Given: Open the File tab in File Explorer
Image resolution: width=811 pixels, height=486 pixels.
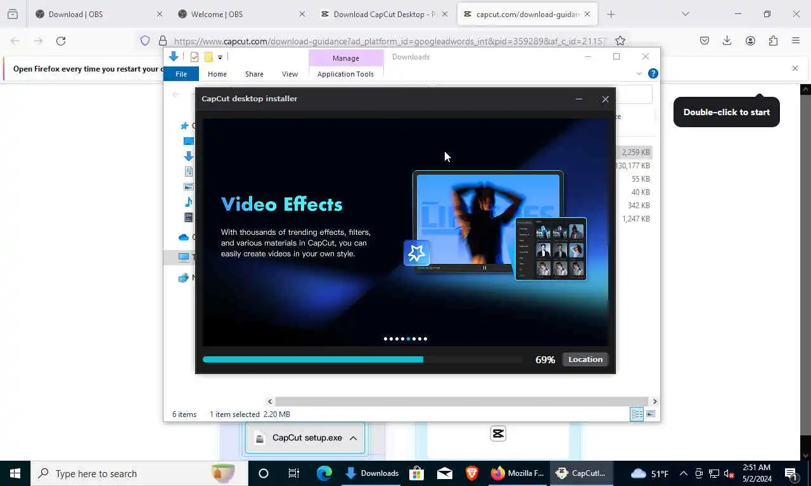Looking at the screenshot, I should click(181, 74).
